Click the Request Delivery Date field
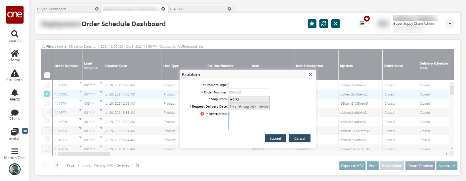 (x=249, y=107)
